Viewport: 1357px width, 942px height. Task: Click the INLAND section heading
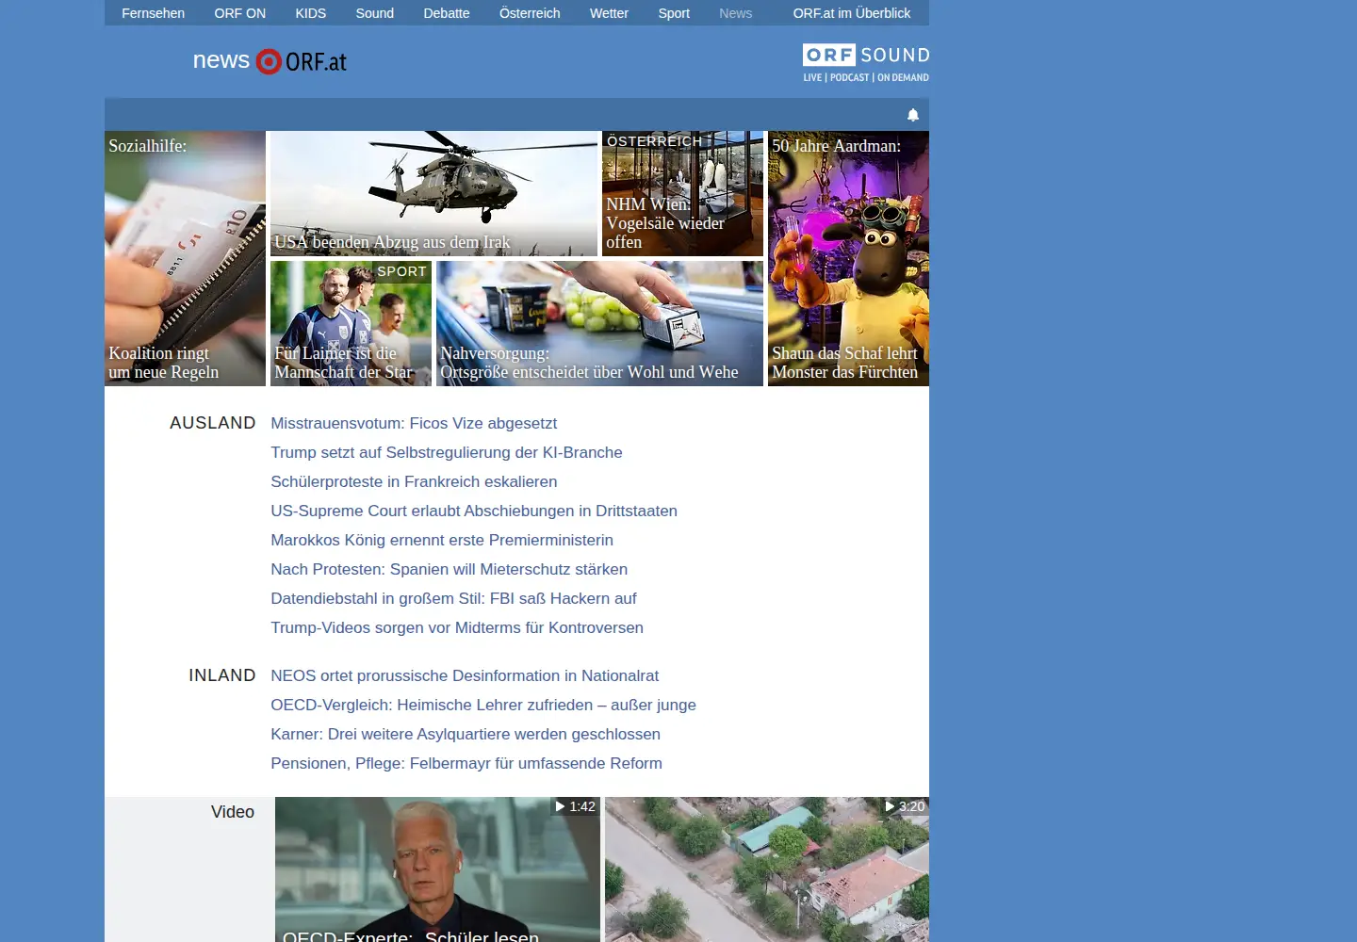(222, 675)
